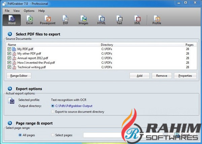Select the C:\Pdfs\Pdfgrabber-Output radio button

click(53, 106)
